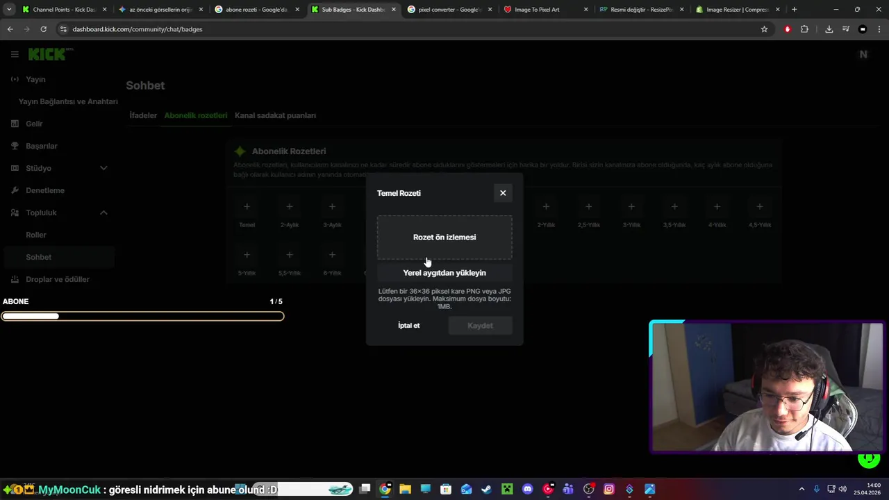The image size is (889, 500).
Task: Switch to abone rozeti Google tab
Action: 256,10
